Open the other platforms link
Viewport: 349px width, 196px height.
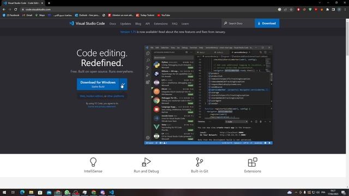(x=116, y=96)
